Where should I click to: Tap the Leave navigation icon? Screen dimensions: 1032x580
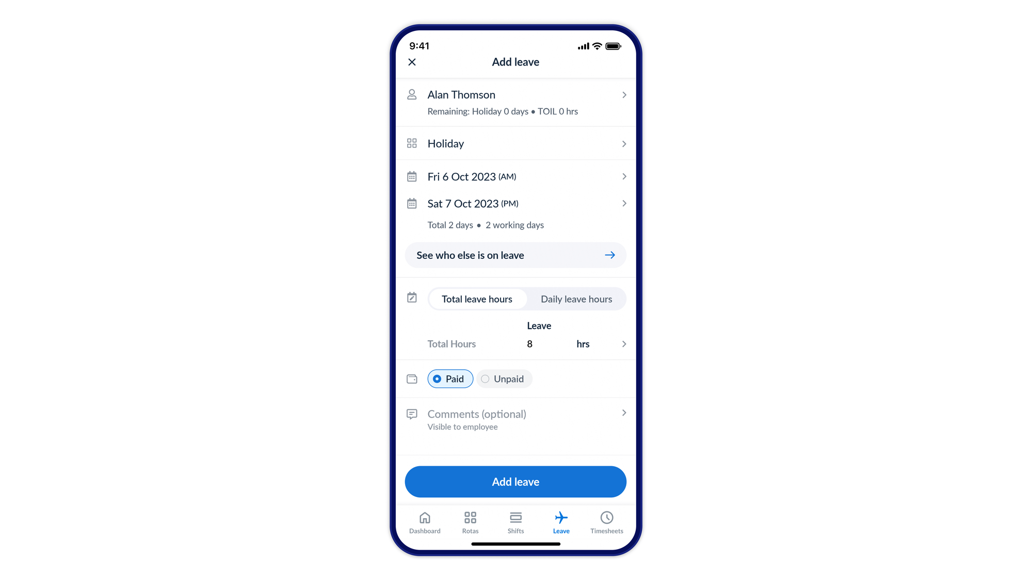pos(561,522)
